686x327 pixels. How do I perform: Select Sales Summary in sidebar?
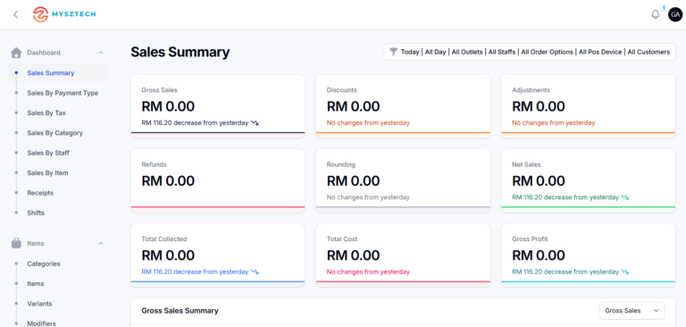pyautogui.click(x=58, y=73)
